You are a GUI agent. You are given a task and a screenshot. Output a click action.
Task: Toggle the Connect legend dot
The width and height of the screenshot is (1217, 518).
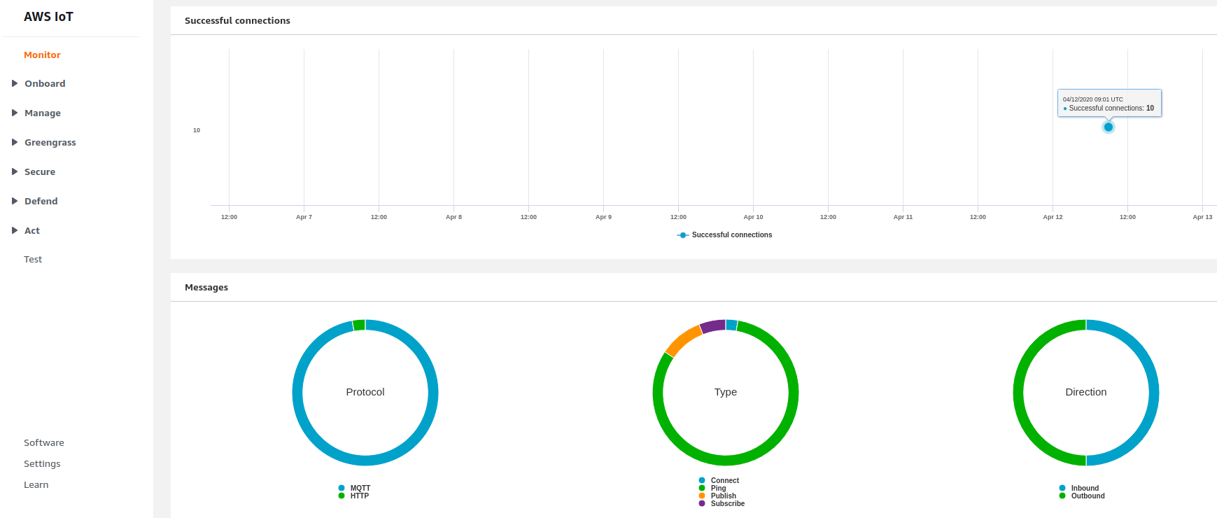click(x=702, y=480)
